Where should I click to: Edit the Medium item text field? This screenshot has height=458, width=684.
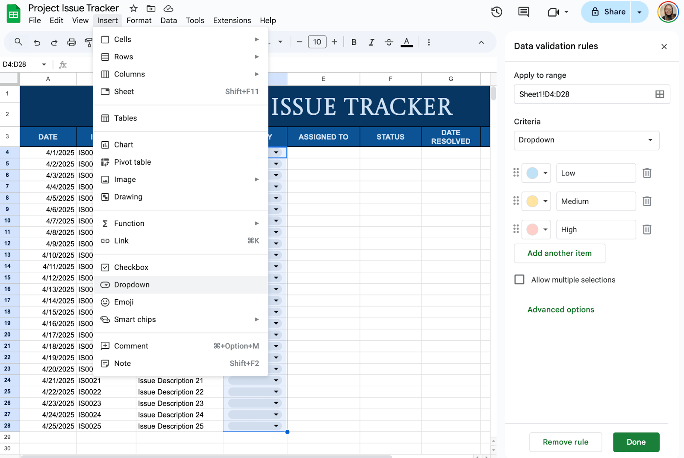click(596, 201)
